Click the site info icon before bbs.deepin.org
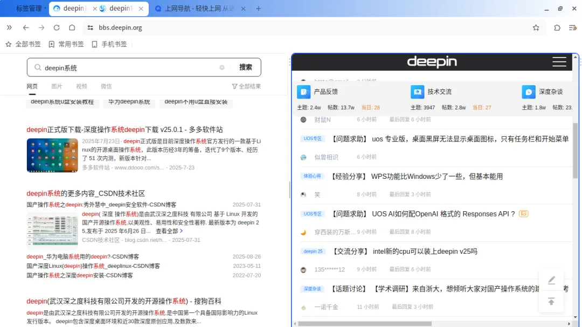Viewport: 582px width, 327px height. point(90,27)
